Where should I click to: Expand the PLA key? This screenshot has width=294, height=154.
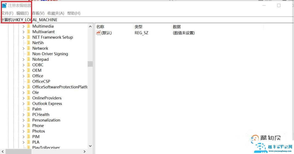24,142
